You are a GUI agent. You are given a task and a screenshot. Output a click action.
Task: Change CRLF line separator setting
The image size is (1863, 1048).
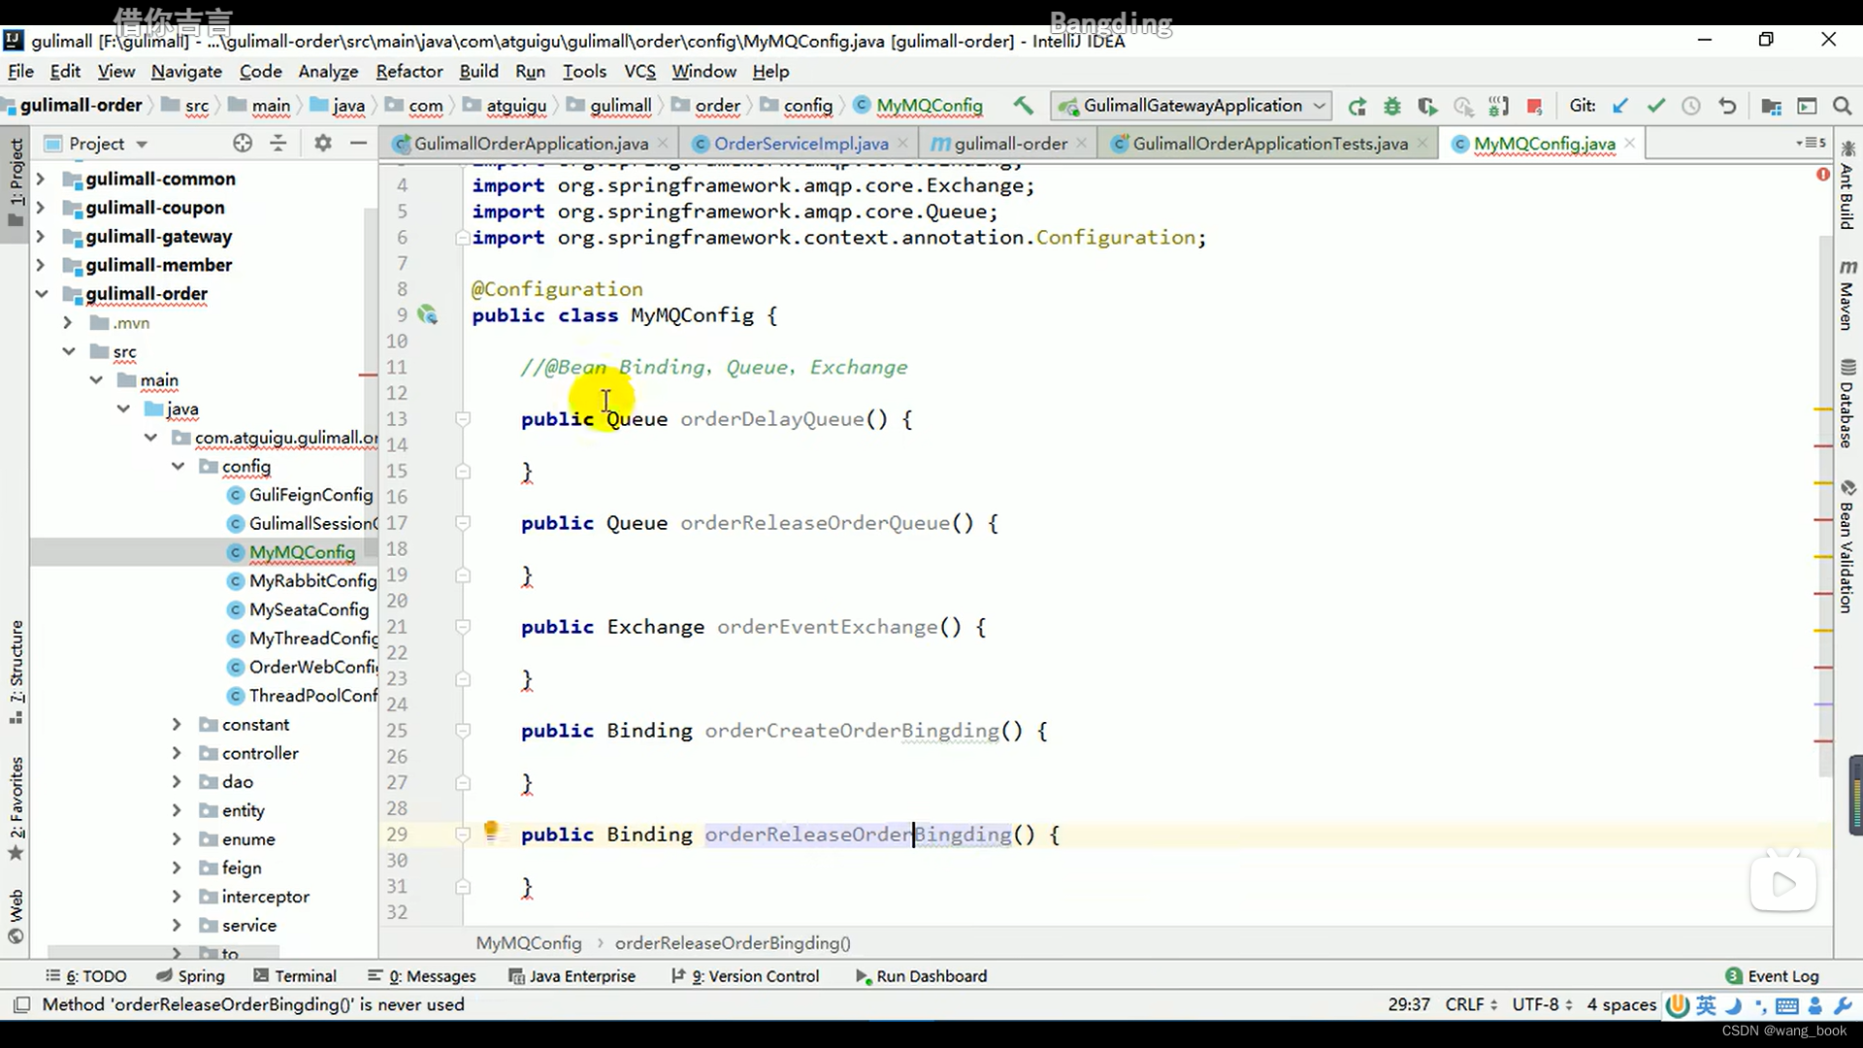(x=1471, y=1004)
